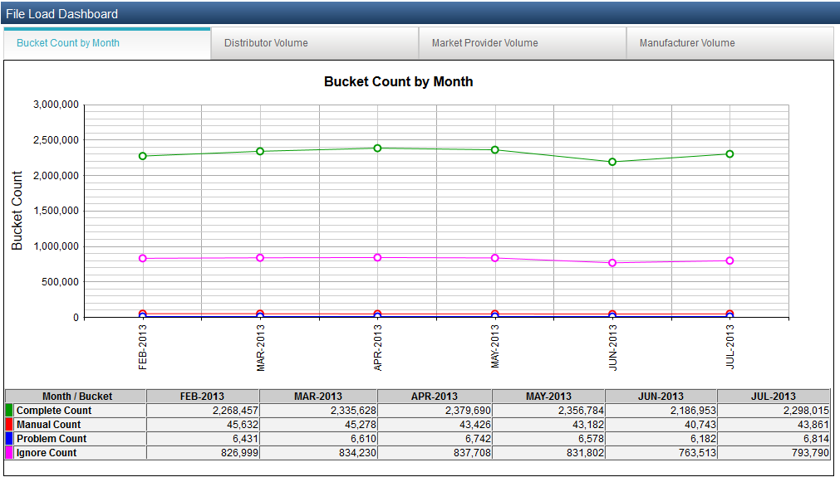The image size is (840, 482).
Task: Click the Bucket Count by Month chart title
Action: point(399,82)
